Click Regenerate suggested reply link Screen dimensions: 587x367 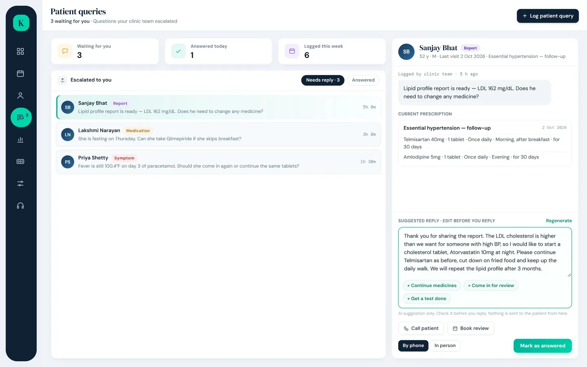click(559, 221)
